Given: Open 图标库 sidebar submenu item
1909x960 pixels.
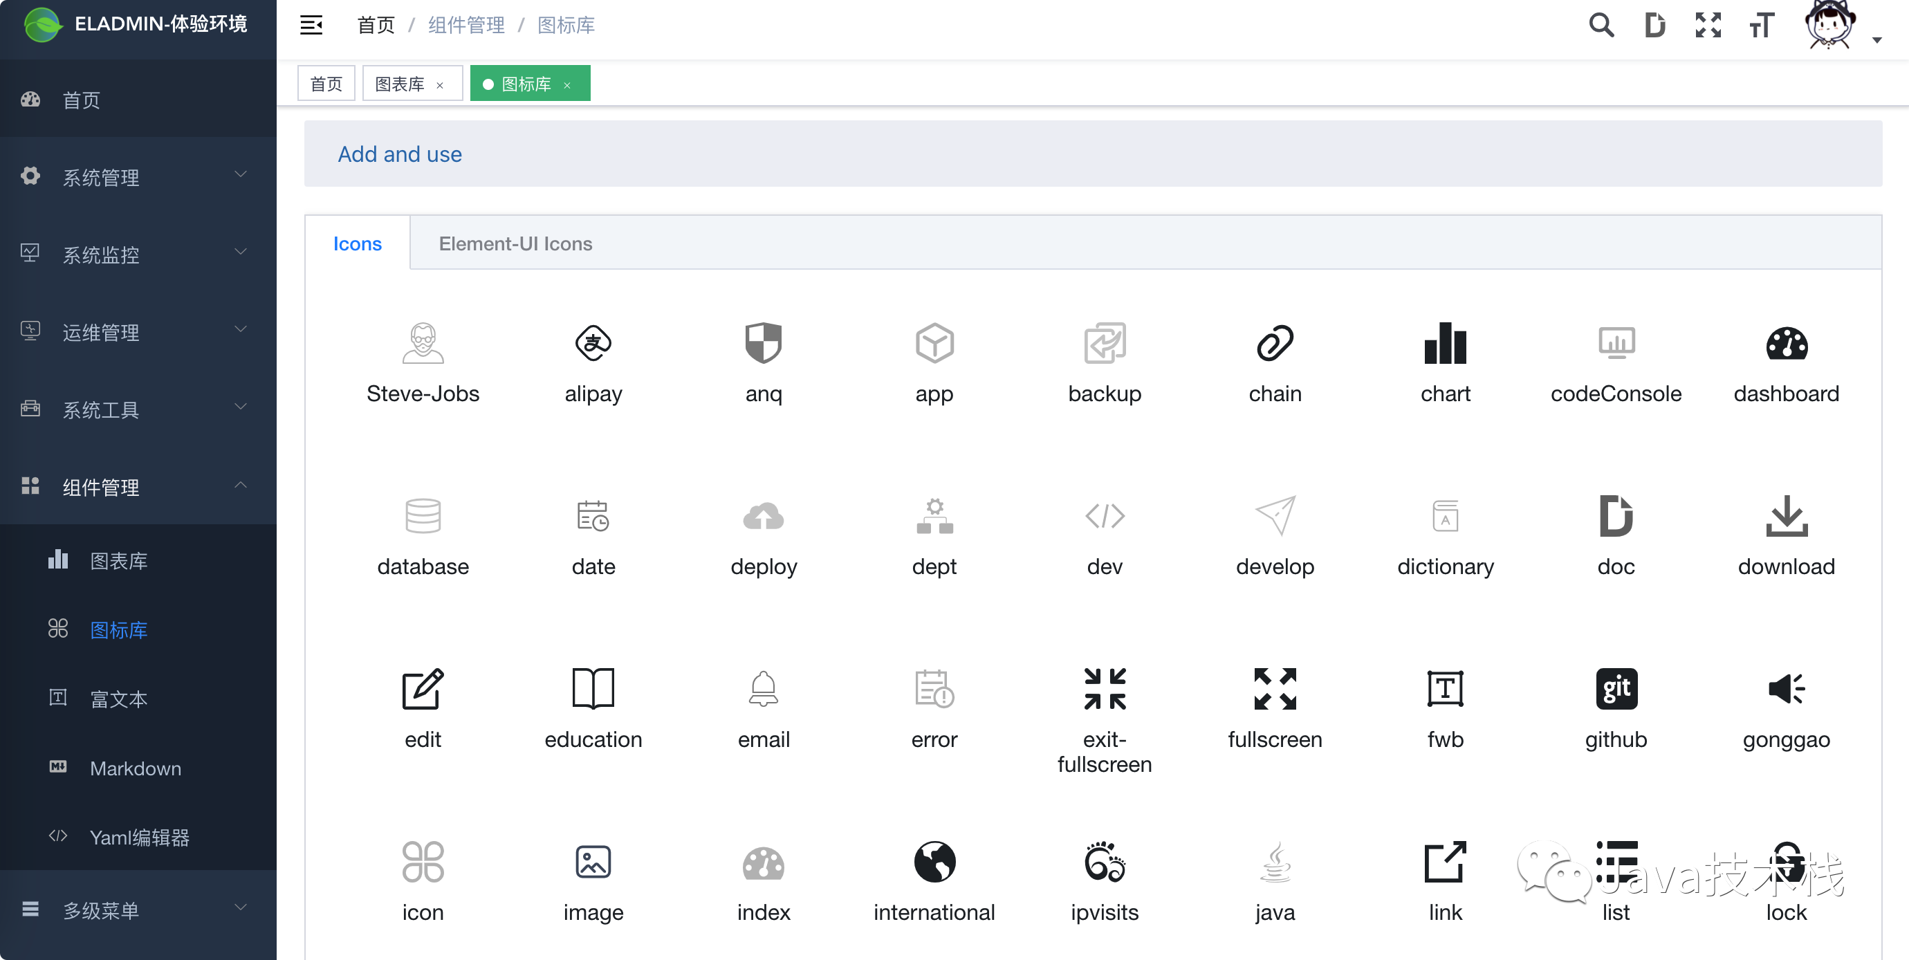Looking at the screenshot, I should coord(138,629).
